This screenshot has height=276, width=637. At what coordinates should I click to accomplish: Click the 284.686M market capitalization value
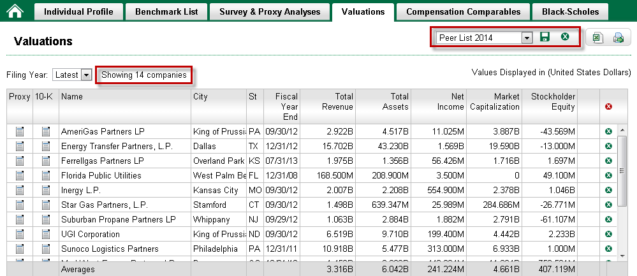pos(501,205)
